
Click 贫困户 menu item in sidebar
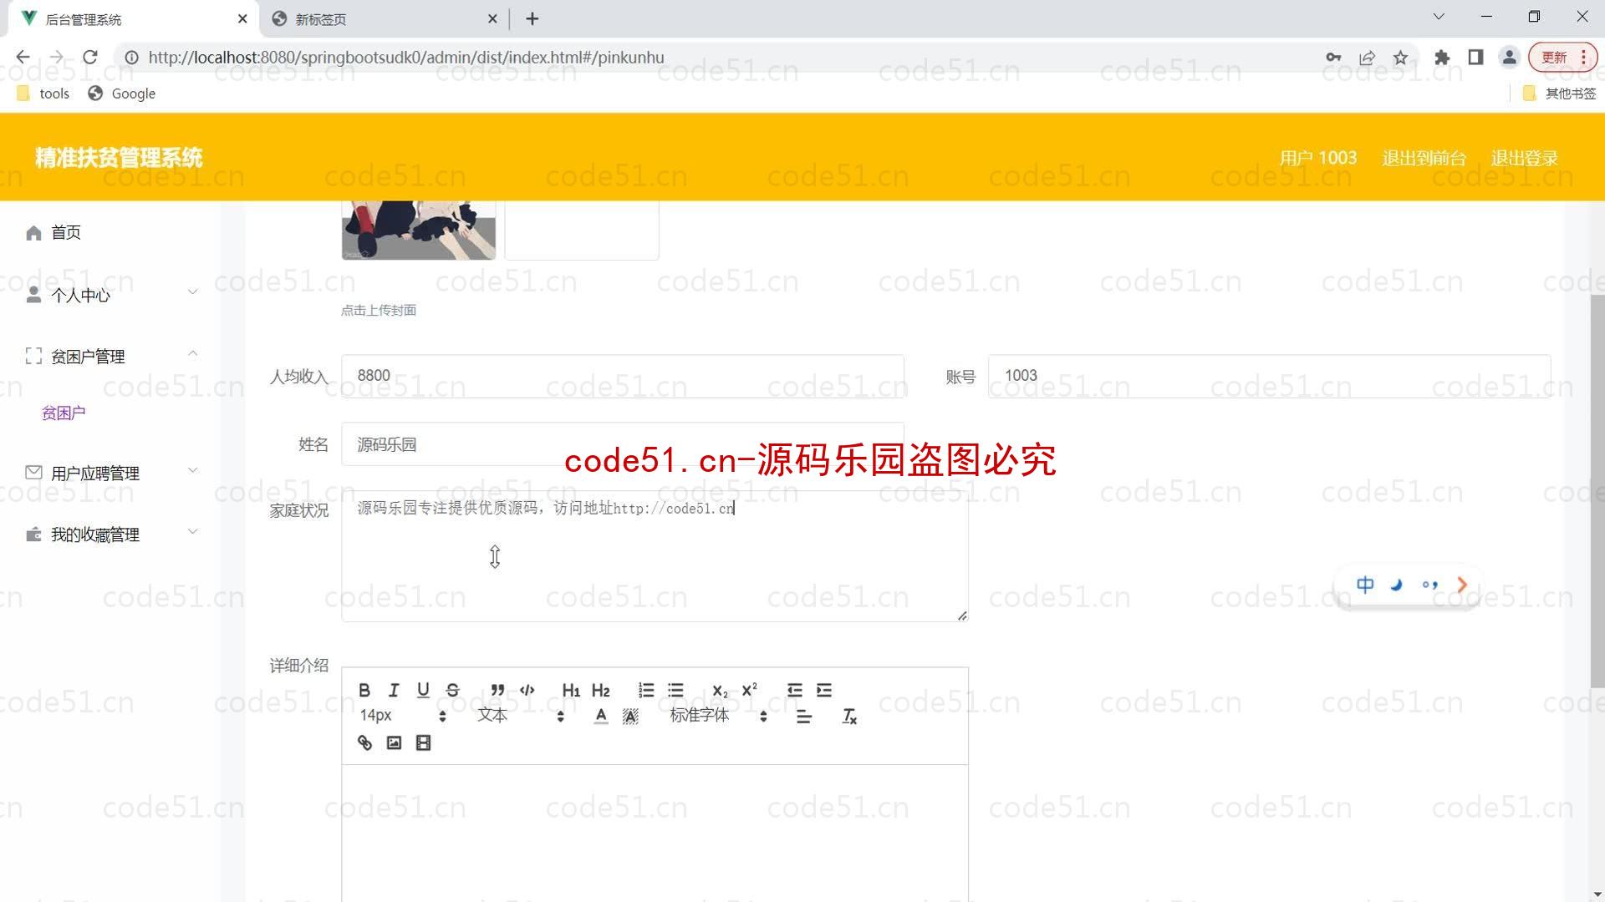click(x=63, y=412)
